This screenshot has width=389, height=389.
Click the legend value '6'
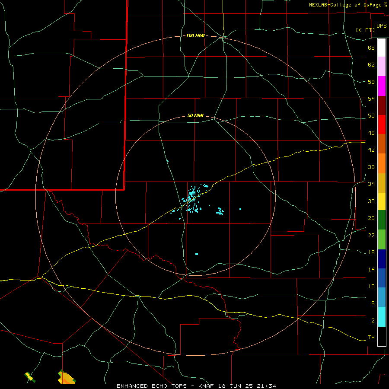point(373,303)
